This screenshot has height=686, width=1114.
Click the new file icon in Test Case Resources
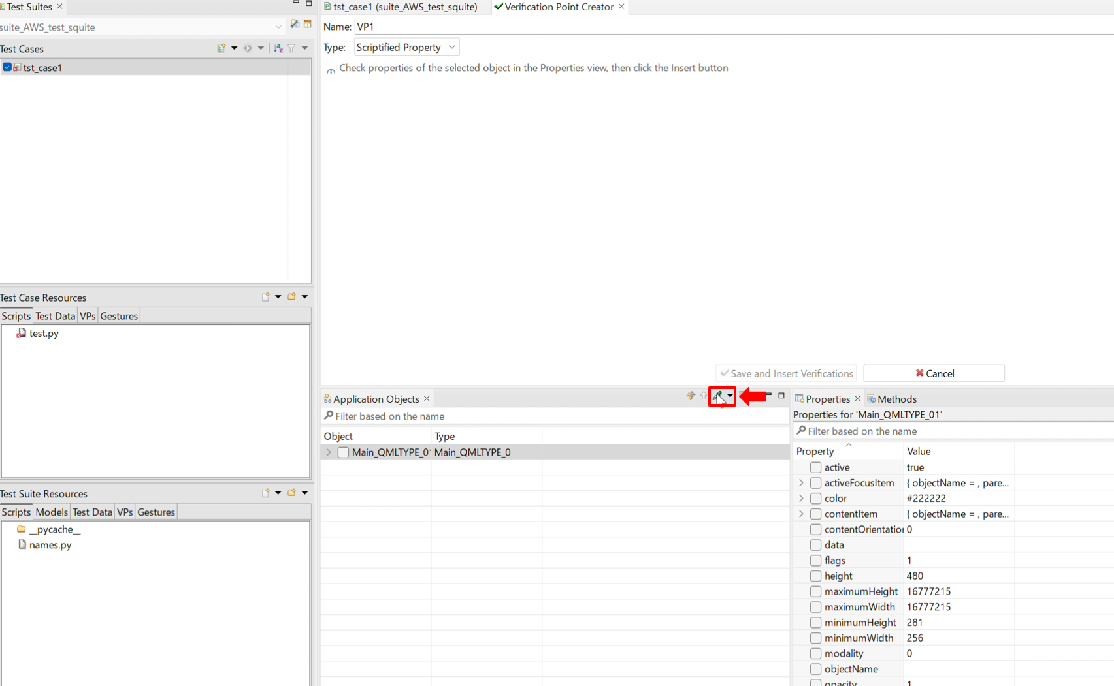[x=266, y=297]
